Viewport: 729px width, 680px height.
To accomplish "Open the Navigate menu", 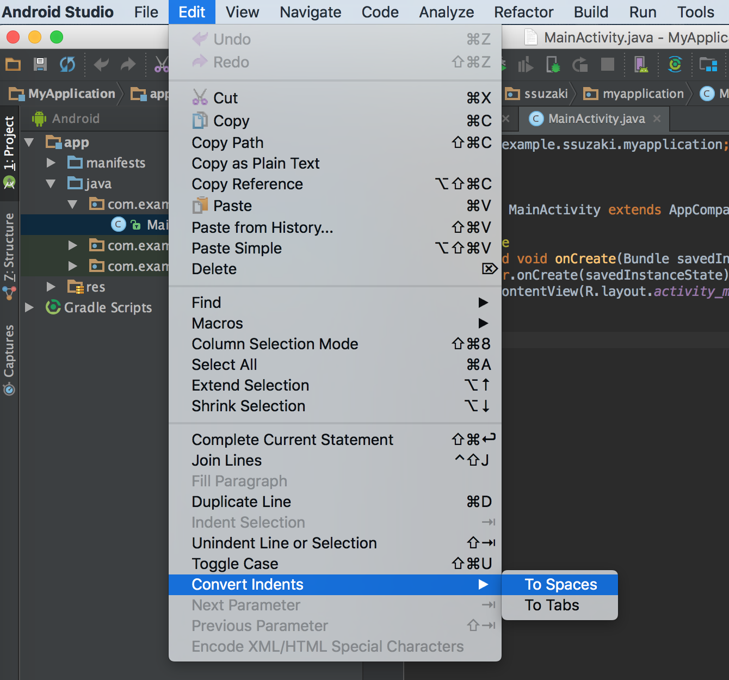I will [x=311, y=12].
